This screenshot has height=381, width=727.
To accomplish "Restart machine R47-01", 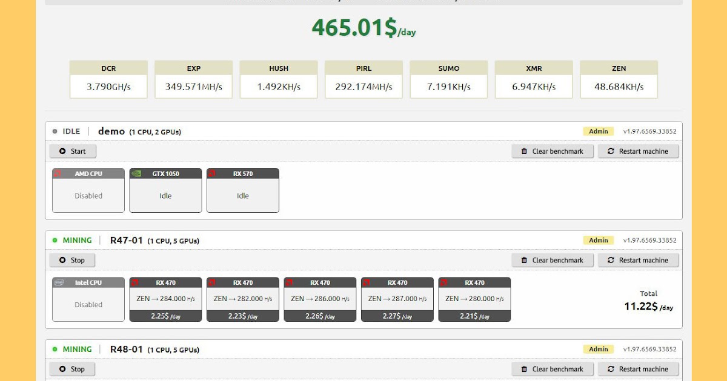I will point(638,260).
